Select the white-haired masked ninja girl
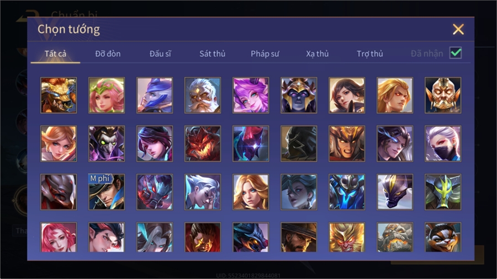 [443, 143]
